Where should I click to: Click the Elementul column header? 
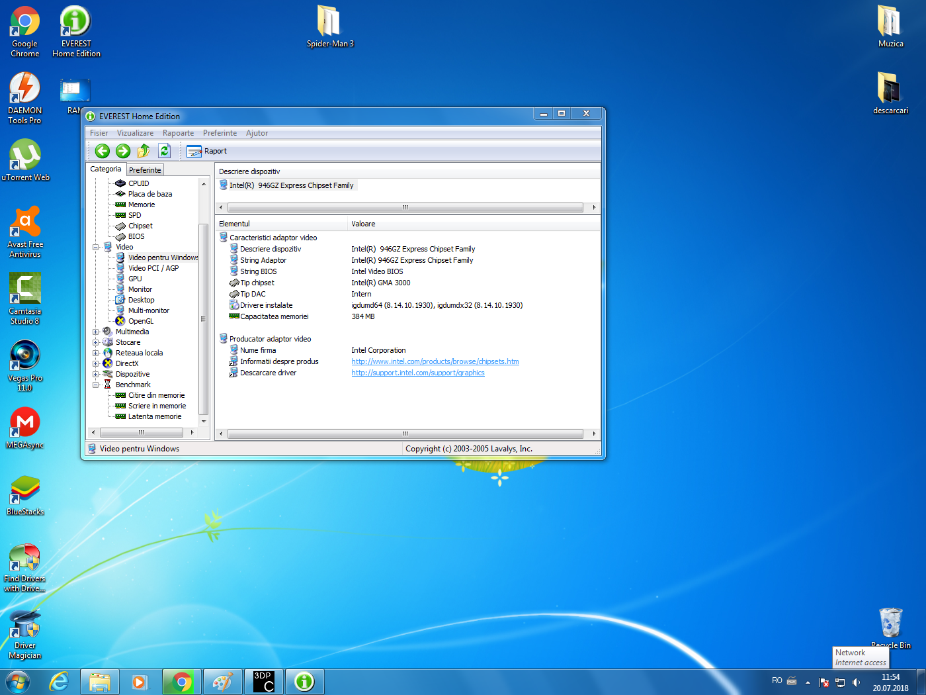click(x=281, y=224)
